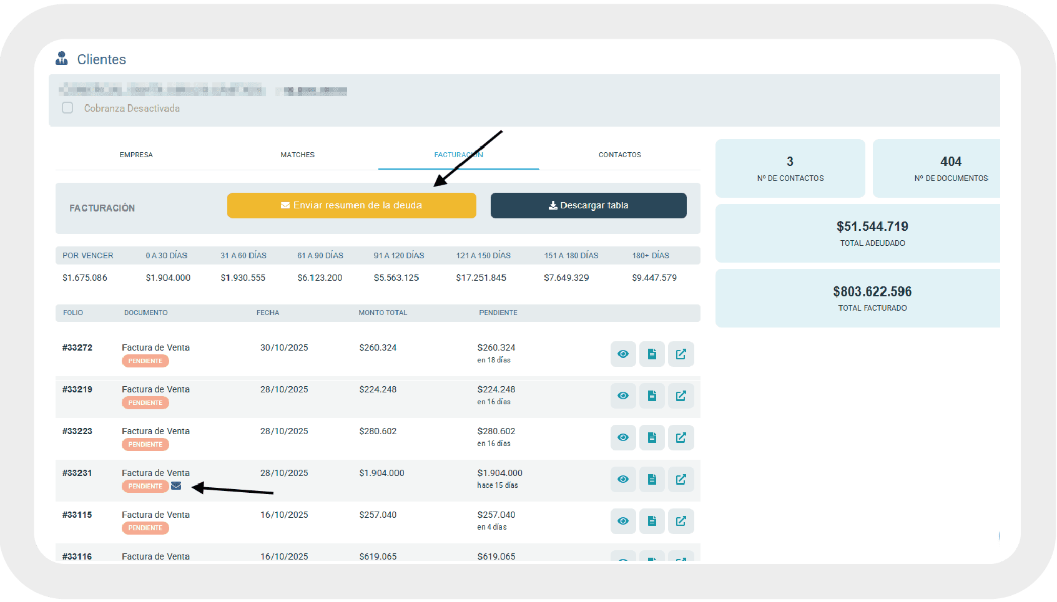This screenshot has height=602, width=1057.
Task: Click the Clientes user icon
Action: click(x=62, y=59)
